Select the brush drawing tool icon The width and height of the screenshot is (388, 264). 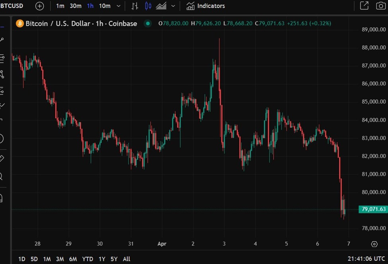coord(2,106)
